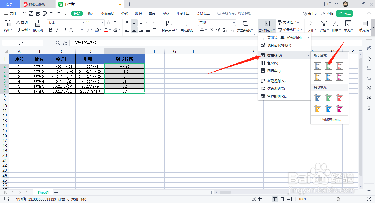The width and height of the screenshot is (375, 203).
Task: Click the Save icon in quick access bar
Action: coord(24,13)
